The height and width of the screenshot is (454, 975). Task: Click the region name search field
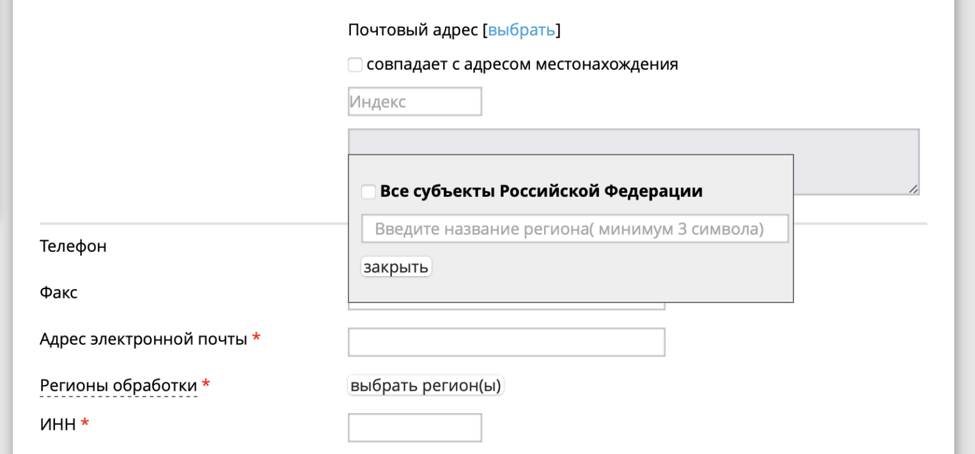coord(575,229)
